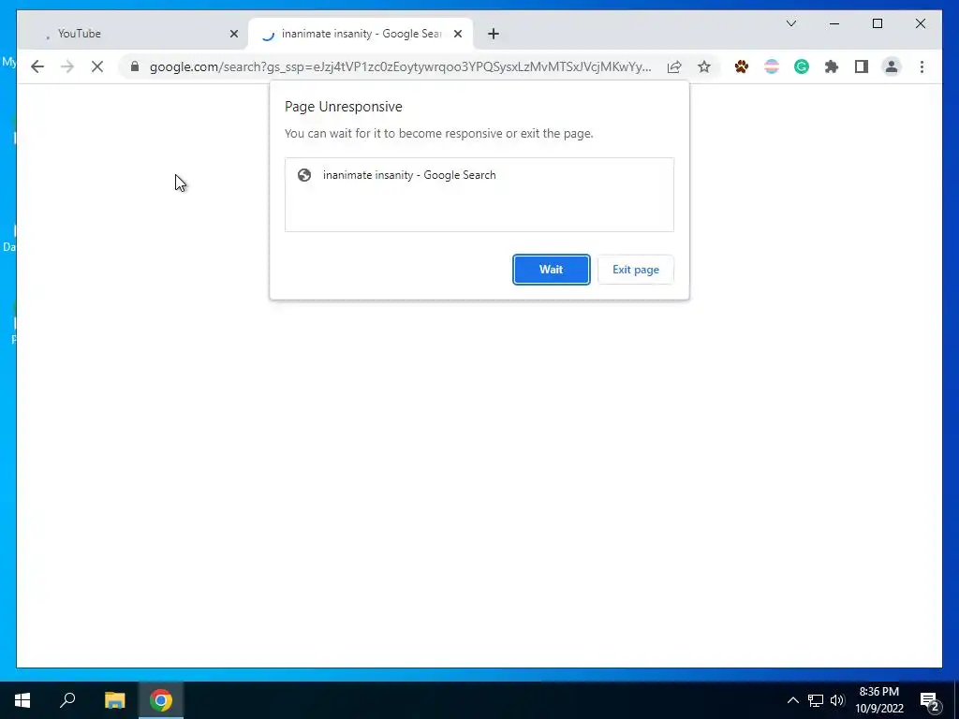959x719 pixels.
Task: Close the Chrome window
Action: click(x=920, y=23)
